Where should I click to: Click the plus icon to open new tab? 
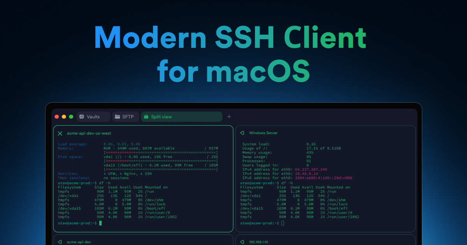click(229, 116)
